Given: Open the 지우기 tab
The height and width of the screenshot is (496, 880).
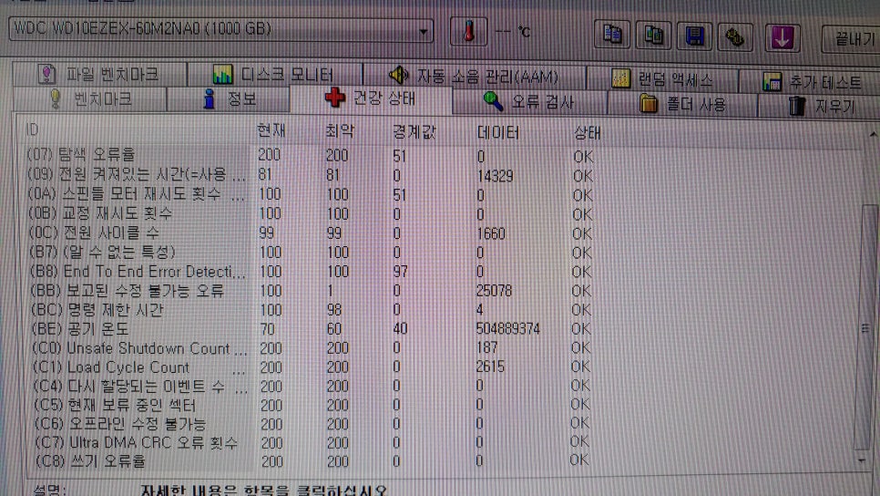Looking at the screenshot, I should (x=820, y=106).
